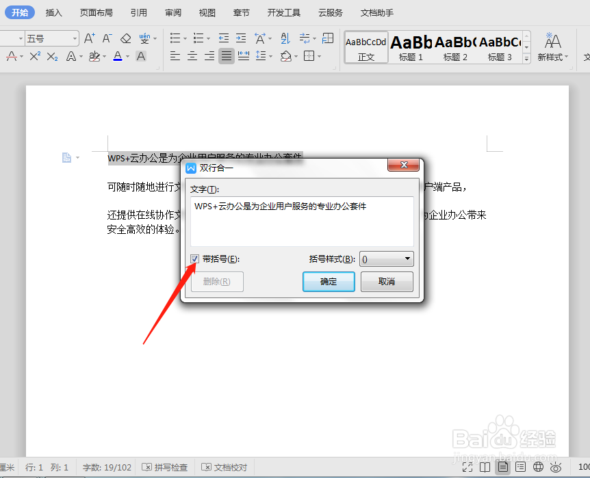Align text left
Image resolution: width=590 pixels, height=478 pixels.
coord(175,56)
